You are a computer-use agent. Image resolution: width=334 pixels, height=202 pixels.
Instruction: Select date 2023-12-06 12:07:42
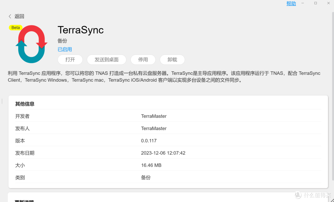pos(163,153)
